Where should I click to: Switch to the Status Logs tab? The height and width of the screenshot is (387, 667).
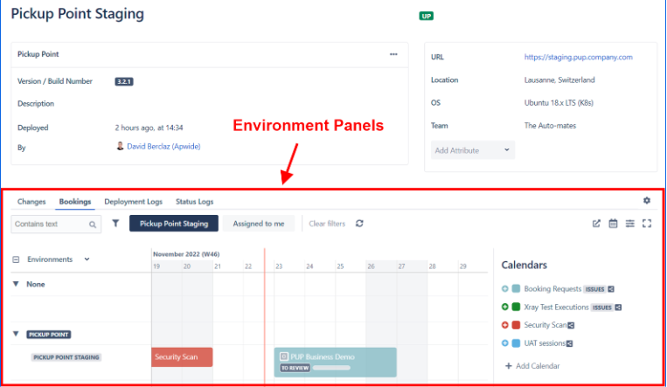194,202
